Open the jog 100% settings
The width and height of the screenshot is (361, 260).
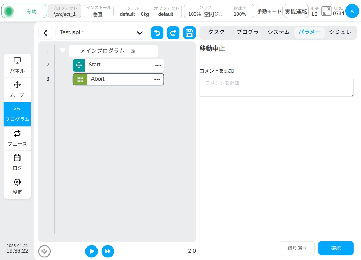pyautogui.click(x=205, y=11)
